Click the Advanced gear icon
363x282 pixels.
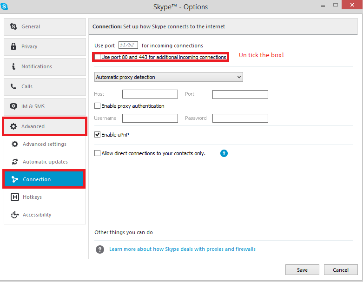coord(13,126)
